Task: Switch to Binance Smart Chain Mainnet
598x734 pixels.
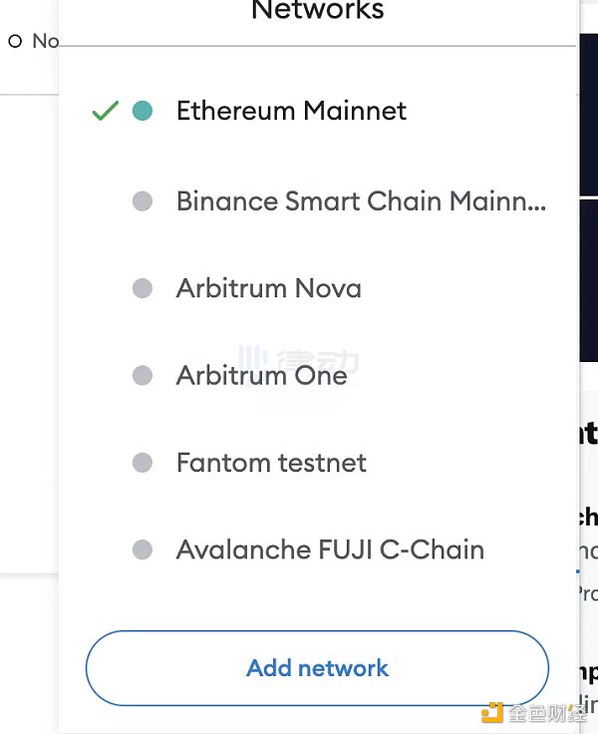Action: point(361,201)
